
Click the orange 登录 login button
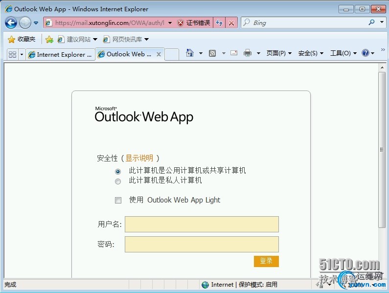[266, 261]
